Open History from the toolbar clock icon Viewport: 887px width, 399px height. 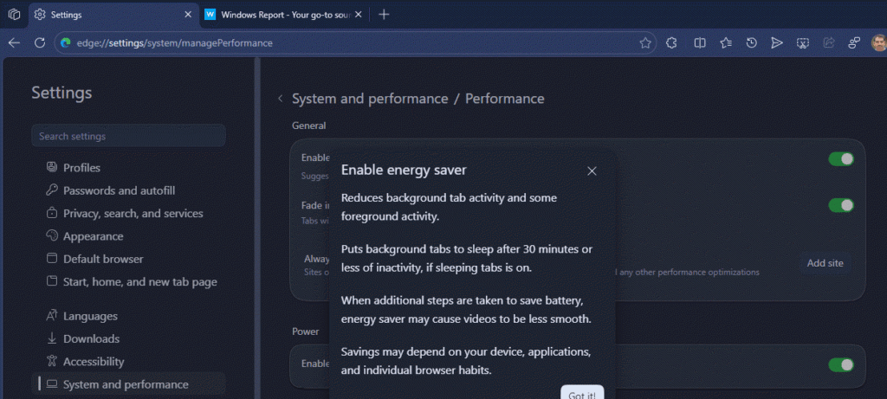[751, 43]
